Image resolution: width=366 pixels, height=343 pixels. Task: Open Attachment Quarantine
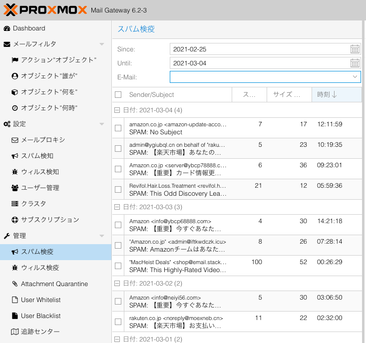coord(55,284)
